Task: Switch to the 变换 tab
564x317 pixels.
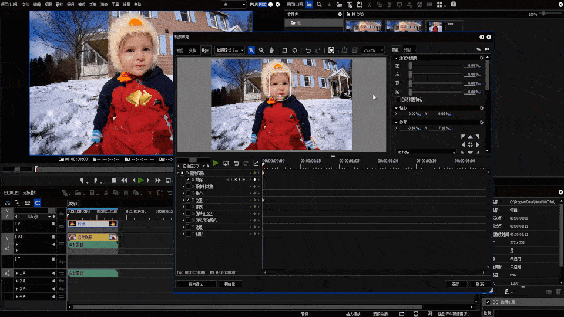Action: coord(193,50)
